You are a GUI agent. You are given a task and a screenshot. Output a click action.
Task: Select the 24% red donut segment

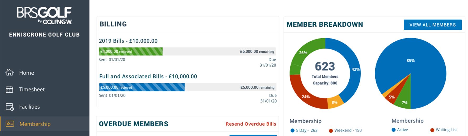point(306,96)
